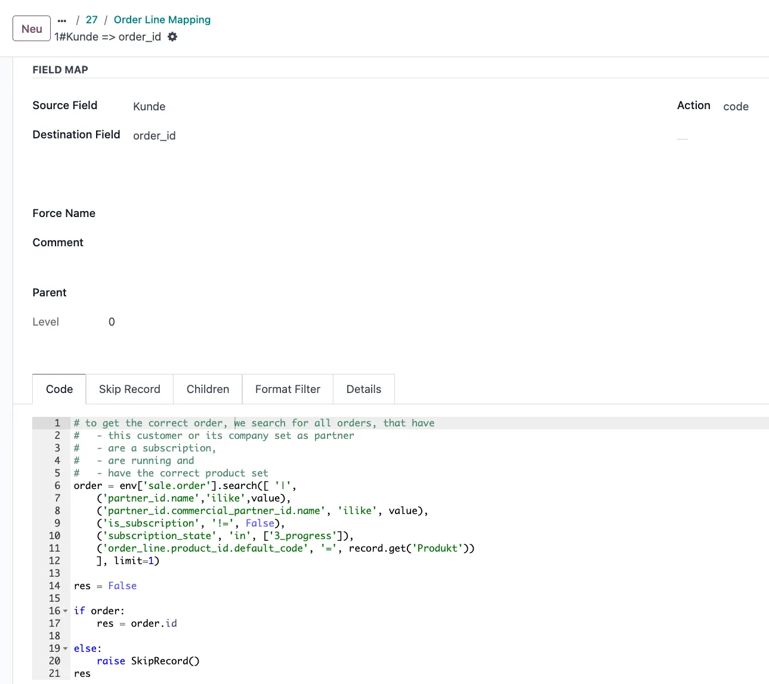Open the gear actions menu
Image resolution: width=769 pixels, height=684 pixels.
(172, 37)
